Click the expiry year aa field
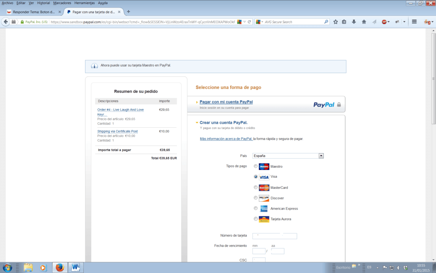This screenshot has height=273, width=436. point(278,251)
